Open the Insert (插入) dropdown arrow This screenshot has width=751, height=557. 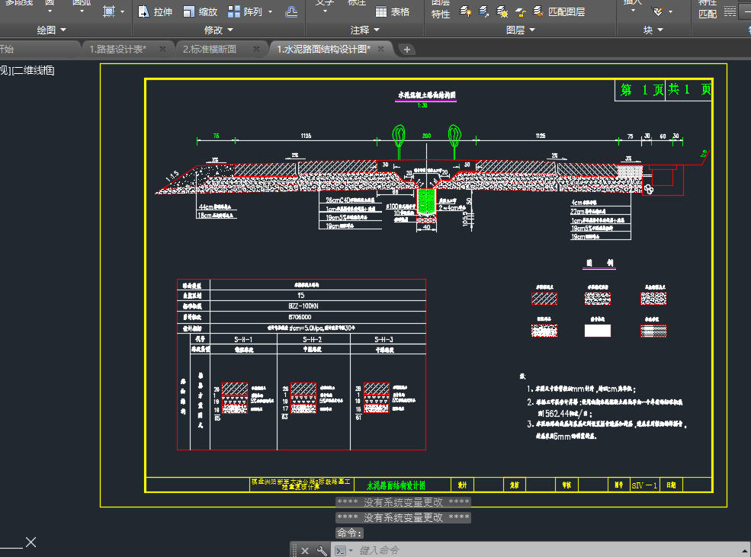pos(633,11)
